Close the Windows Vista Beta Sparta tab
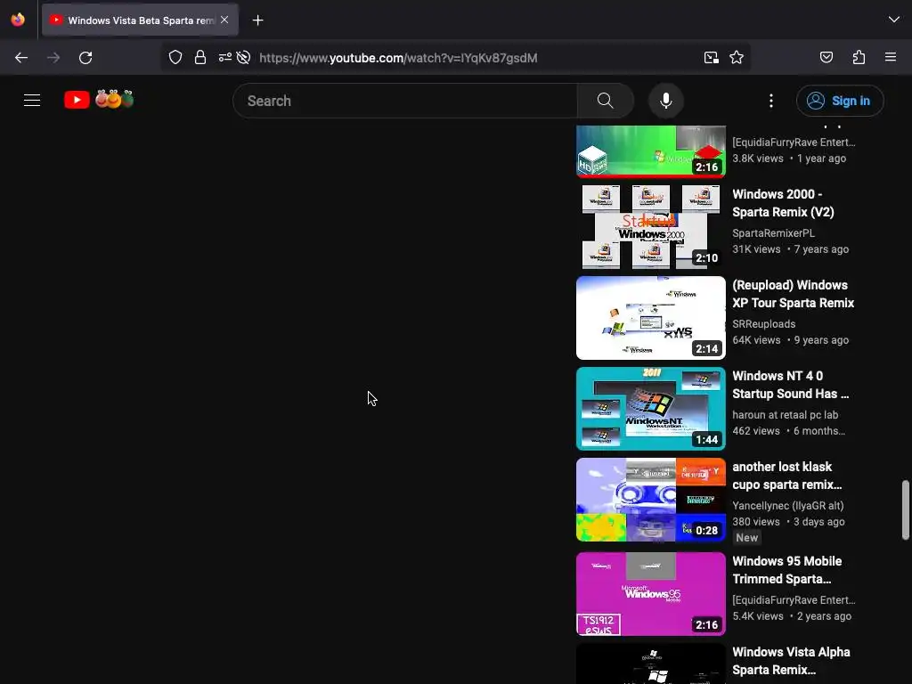The width and height of the screenshot is (912, 684). tap(224, 20)
